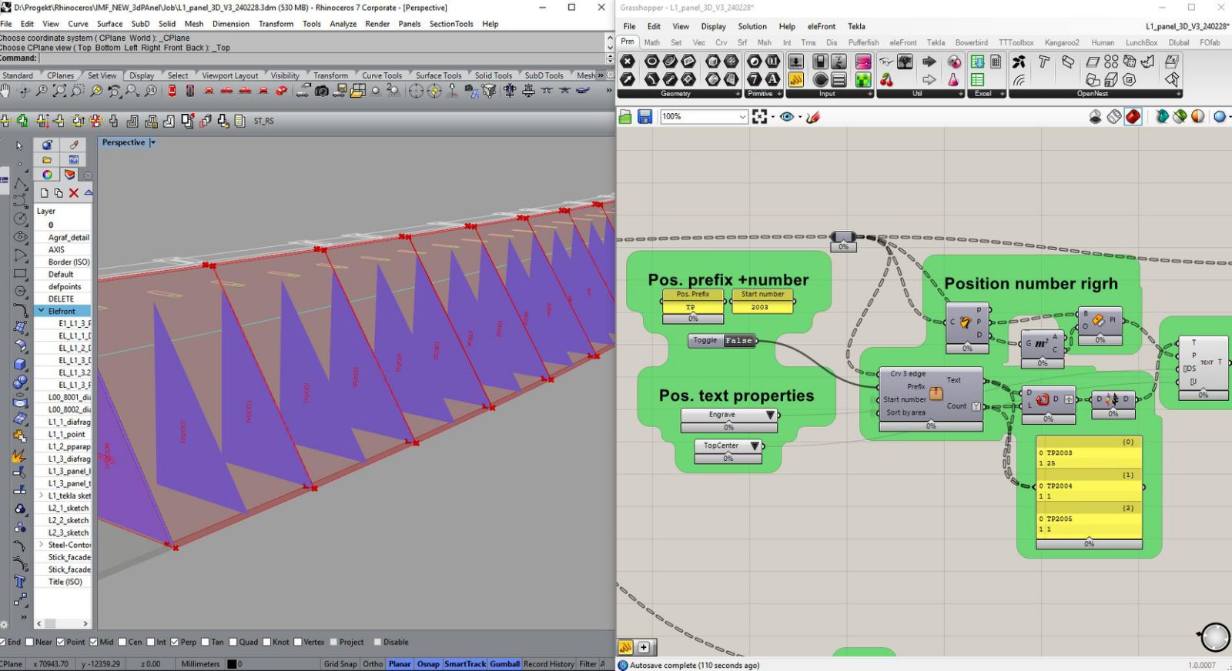
Task: Click the Grid Snap status bar button
Action: point(340,663)
